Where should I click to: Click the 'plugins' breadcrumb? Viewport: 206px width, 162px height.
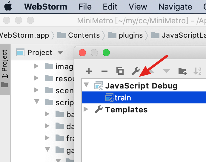tap(131, 35)
